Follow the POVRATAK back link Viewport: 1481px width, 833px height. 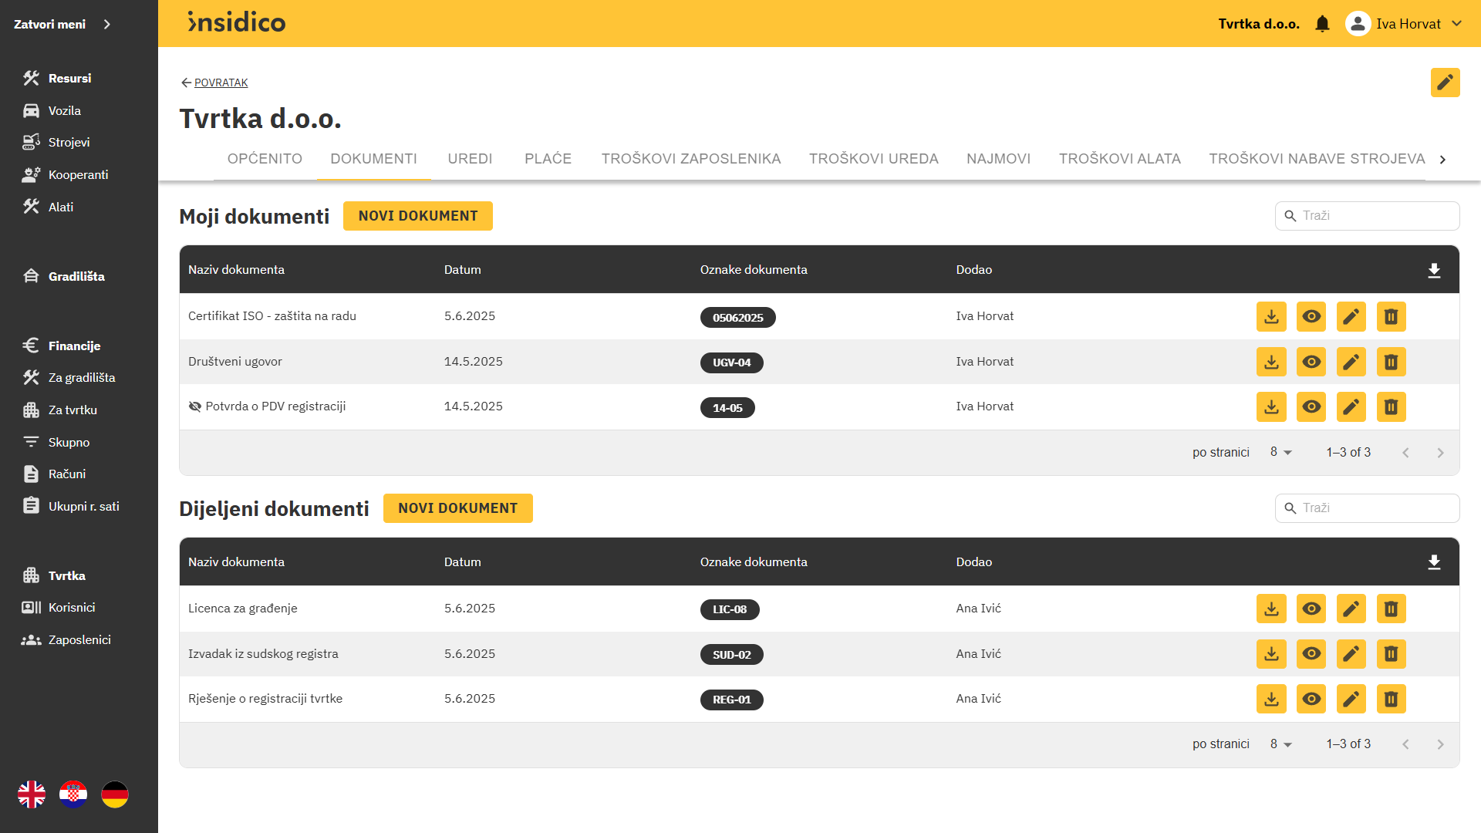coord(221,83)
